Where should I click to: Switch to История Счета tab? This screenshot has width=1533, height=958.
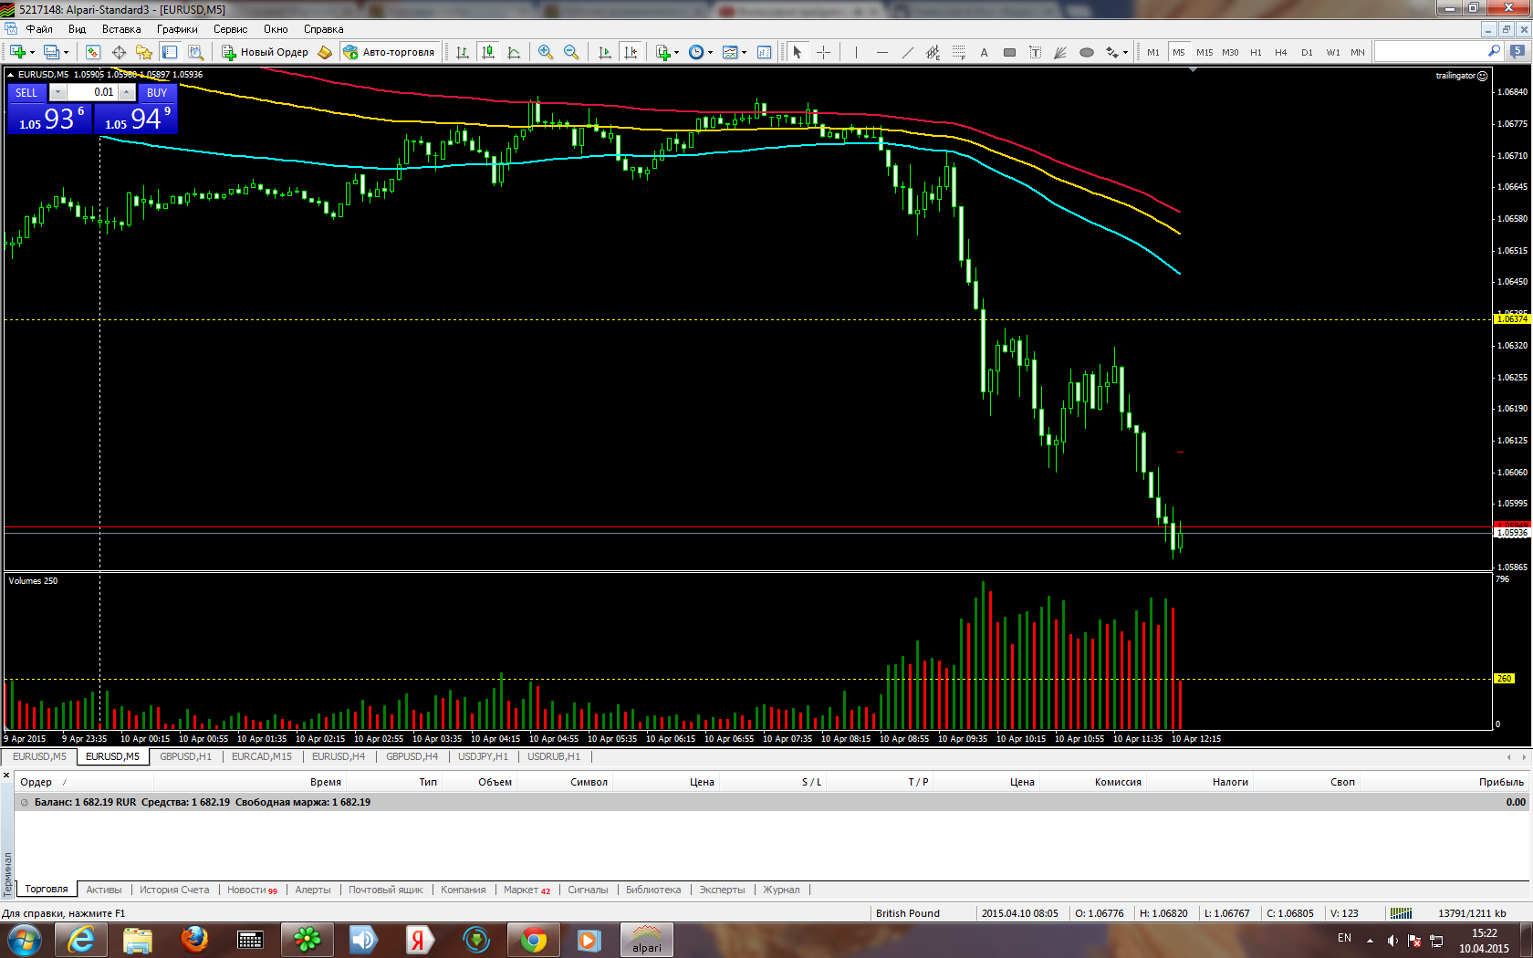174,890
